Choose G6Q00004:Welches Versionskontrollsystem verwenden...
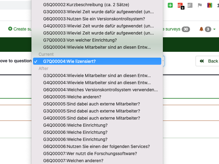The width and height of the screenshot is (219, 164). click(x=97, y=90)
